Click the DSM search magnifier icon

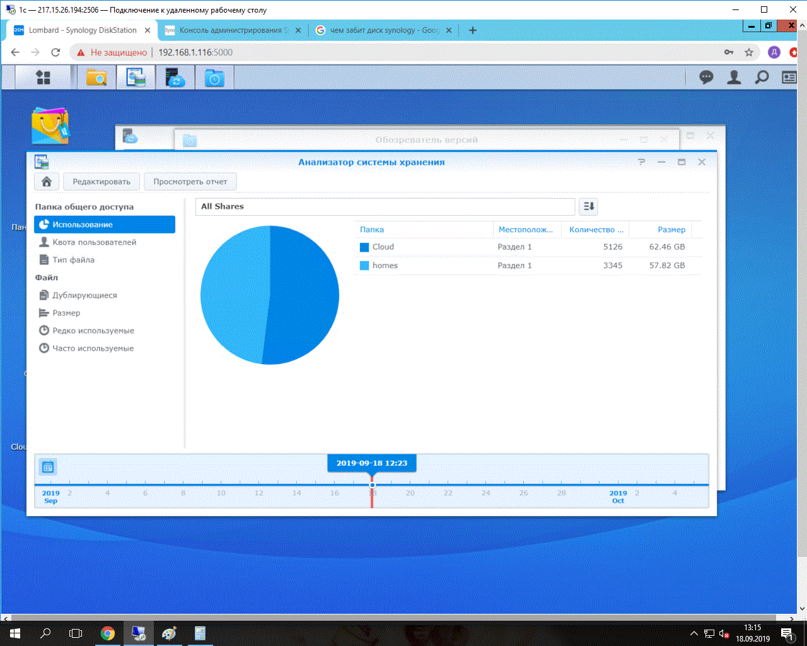pyautogui.click(x=762, y=77)
